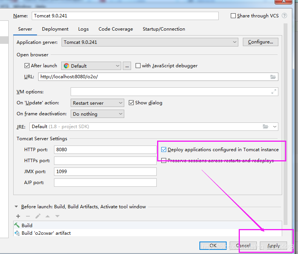The image size is (298, 254).
Task: Click the green hammer Build icon
Action: point(17,225)
